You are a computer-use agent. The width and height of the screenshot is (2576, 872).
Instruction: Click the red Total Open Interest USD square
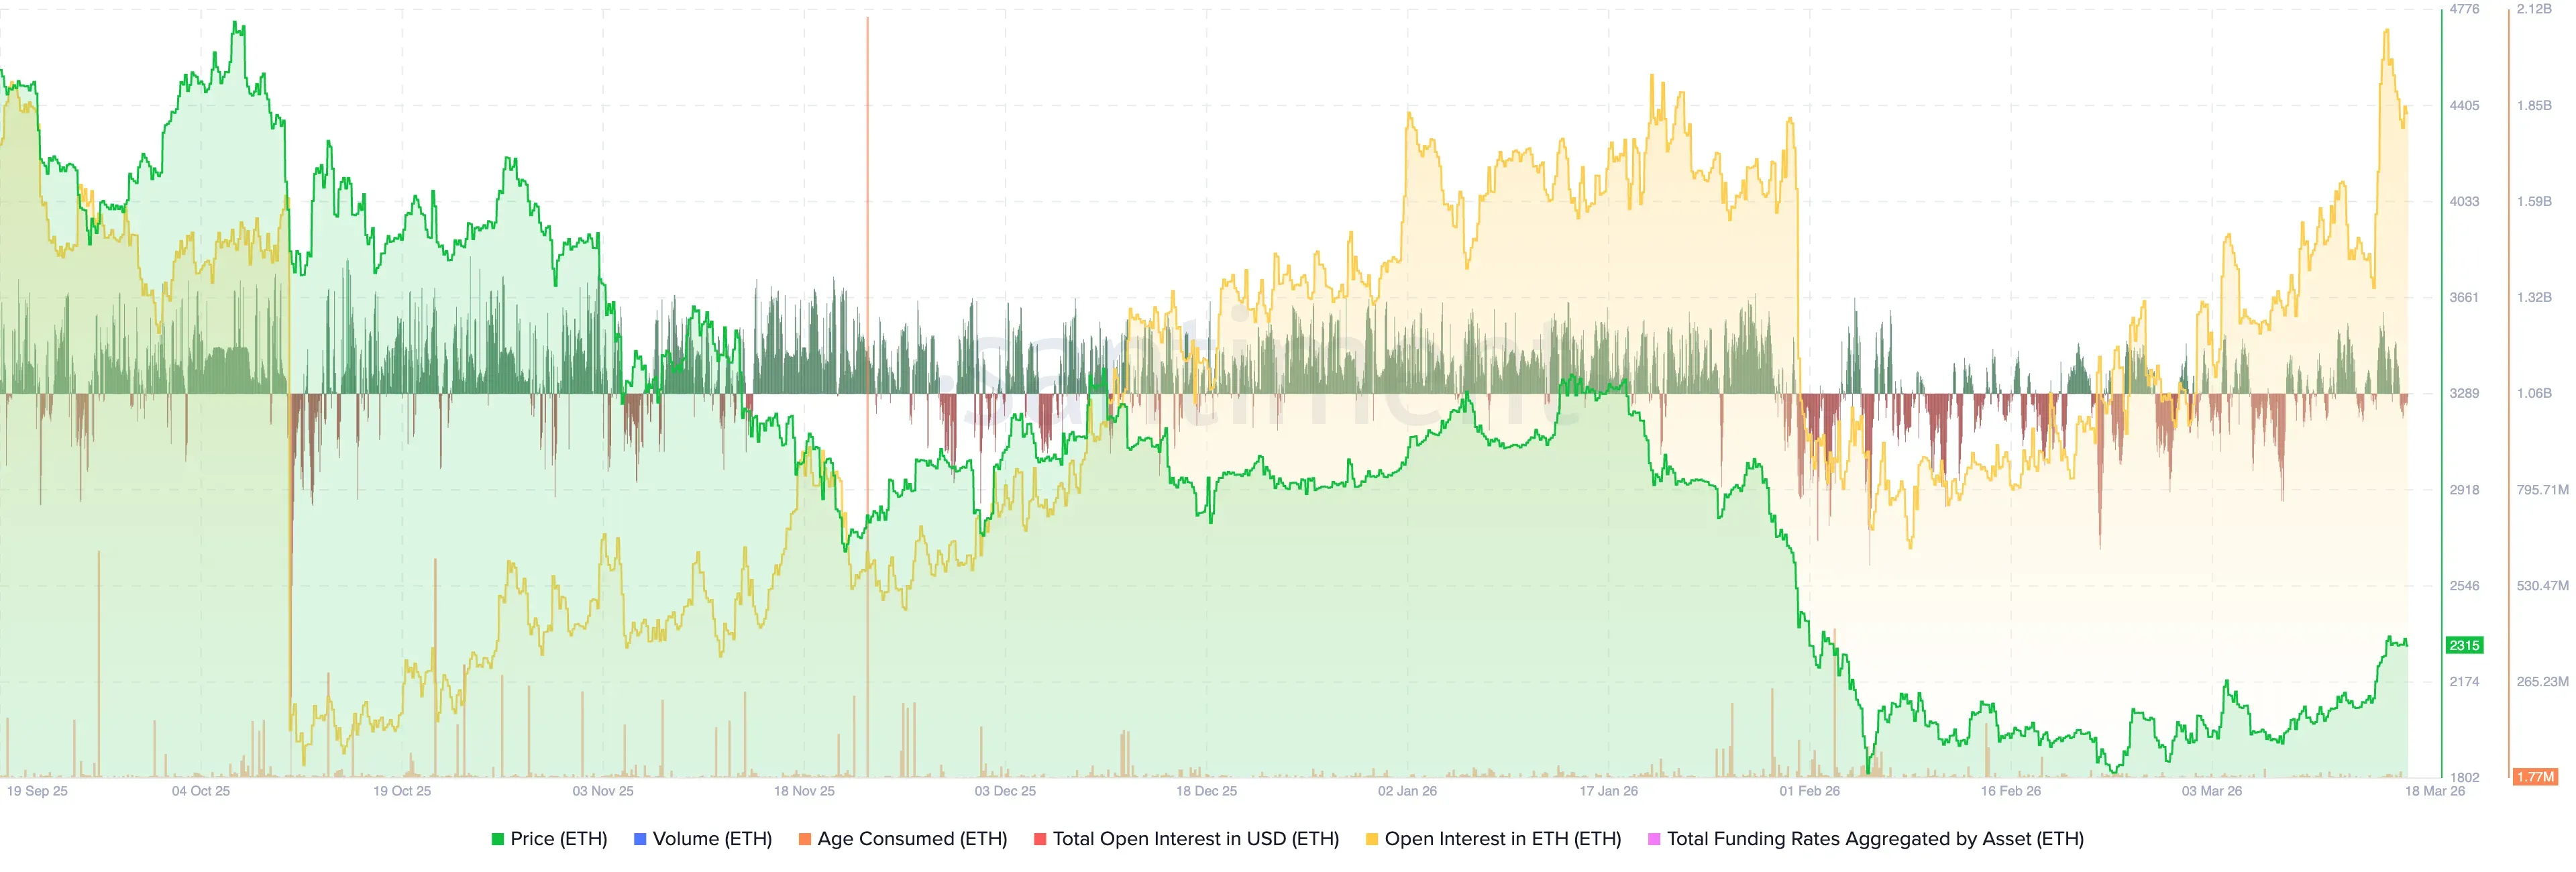[1040, 840]
